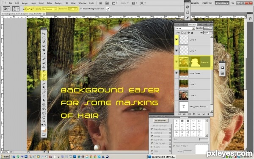Screen dimensions: 254x159
Task: Click the Delete layer trash icon
Action: click(x=208, y=114)
